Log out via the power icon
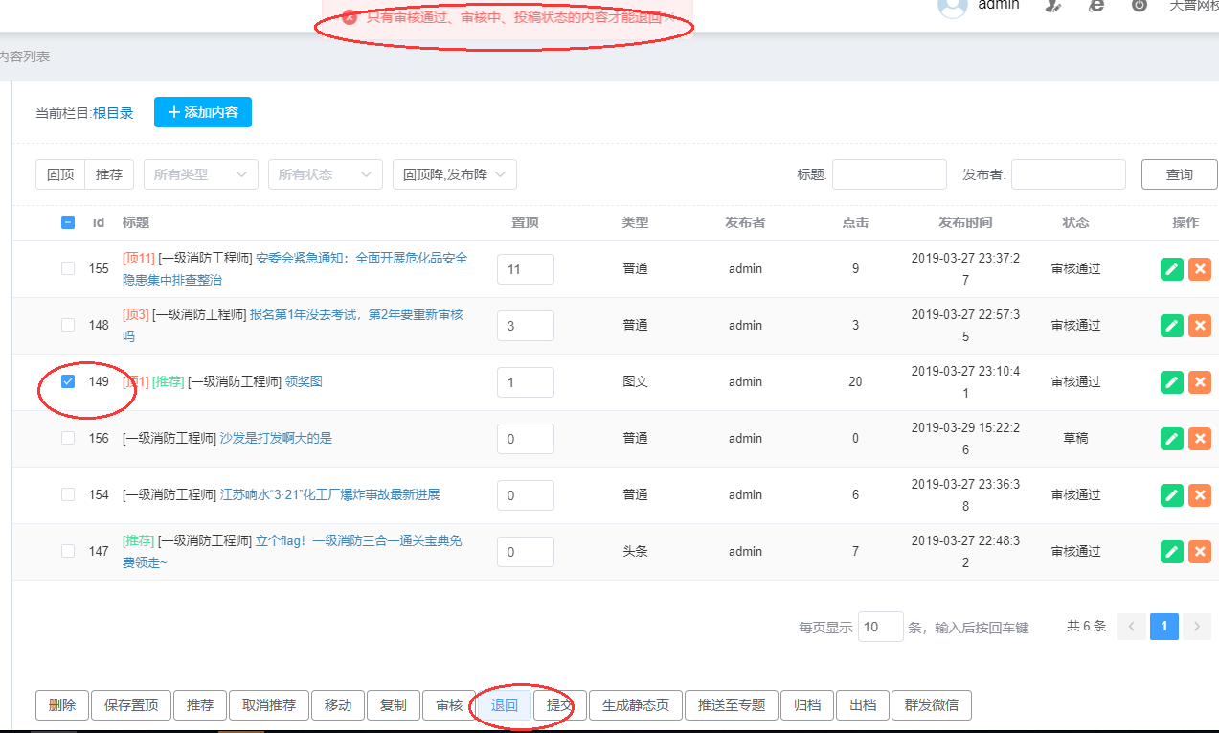This screenshot has width=1219, height=733. [1140, 5]
